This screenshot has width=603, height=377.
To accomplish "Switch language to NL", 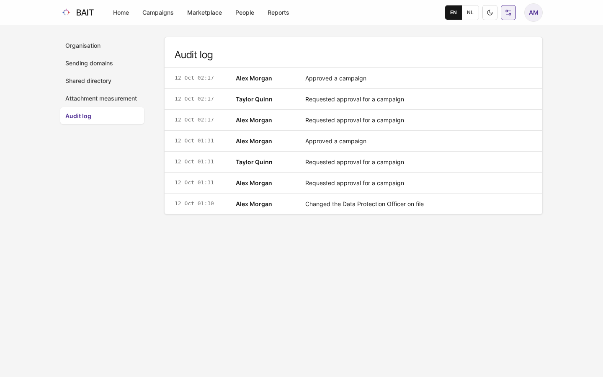I will (x=470, y=13).
